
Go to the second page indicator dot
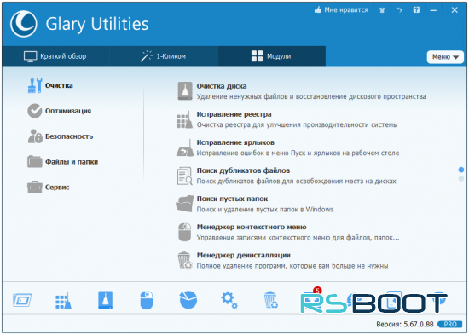pyautogui.click(x=461, y=178)
